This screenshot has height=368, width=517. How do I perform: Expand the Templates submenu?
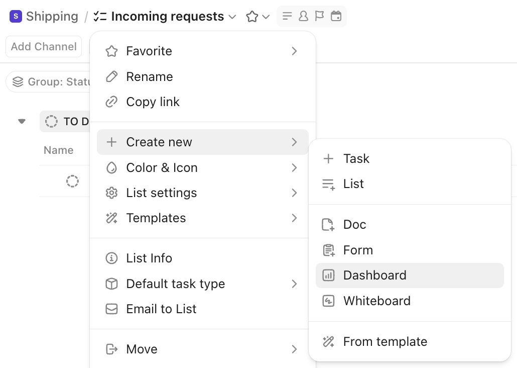(156, 218)
